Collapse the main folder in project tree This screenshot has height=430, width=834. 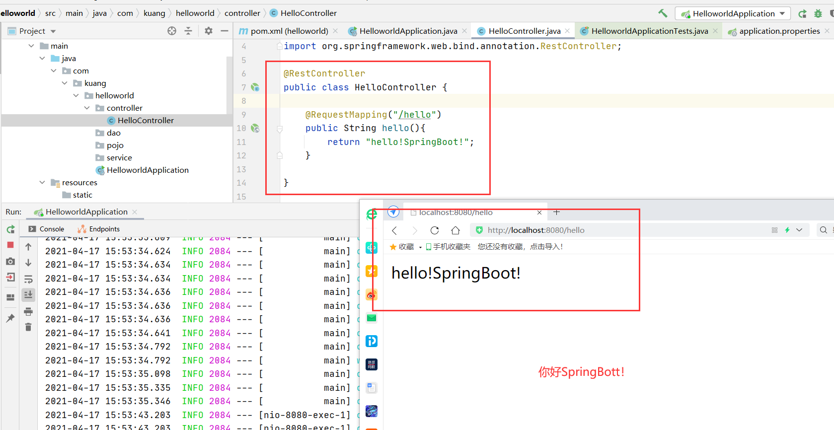(31, 46)
